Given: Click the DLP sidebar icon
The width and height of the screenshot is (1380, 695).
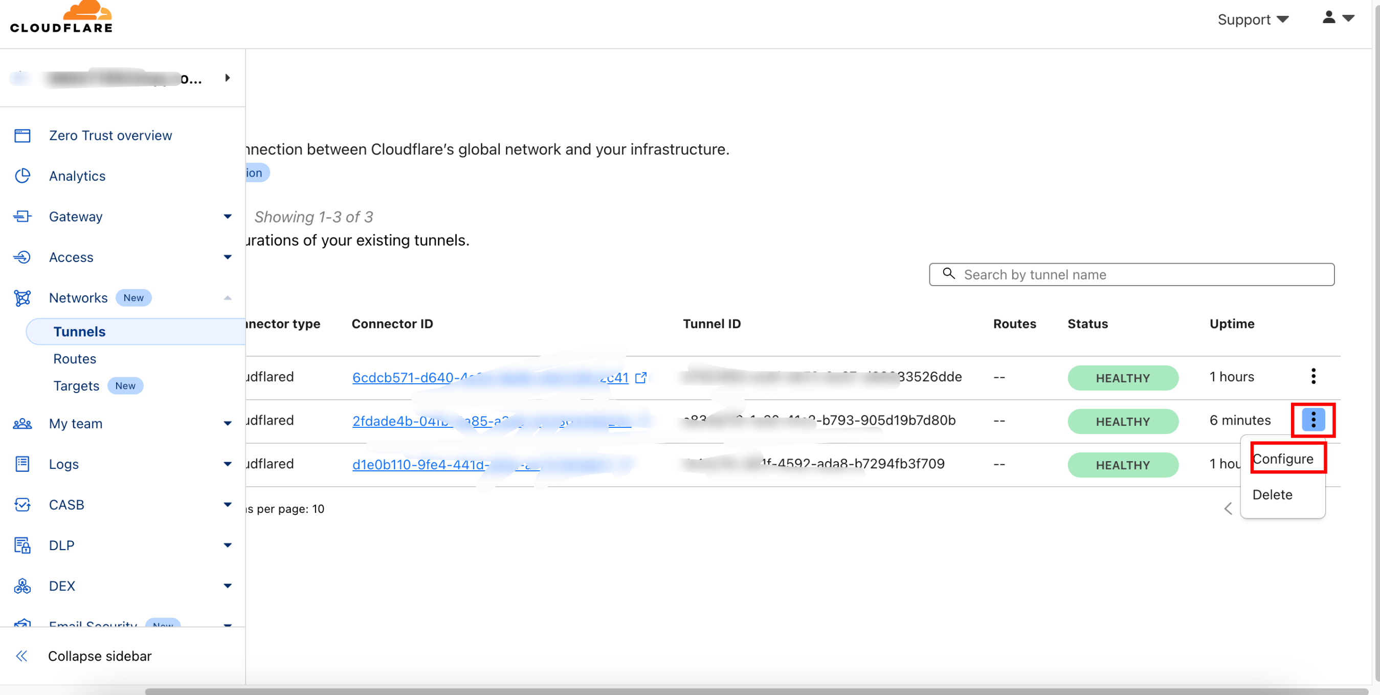Looking at the screenshot, I should point(22,545).
